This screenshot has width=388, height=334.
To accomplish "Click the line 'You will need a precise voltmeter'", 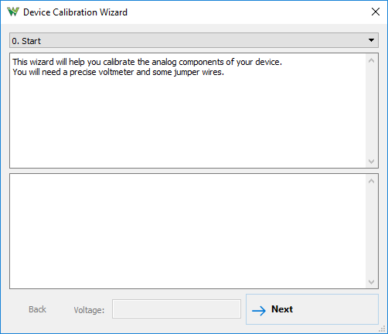I will 118,72.
